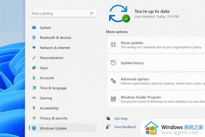Click the Find a setting search box
205x137 pixels.
[x=63, y=14]
